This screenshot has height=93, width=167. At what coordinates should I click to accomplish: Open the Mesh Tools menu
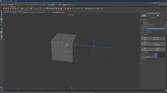click(31, 3)
